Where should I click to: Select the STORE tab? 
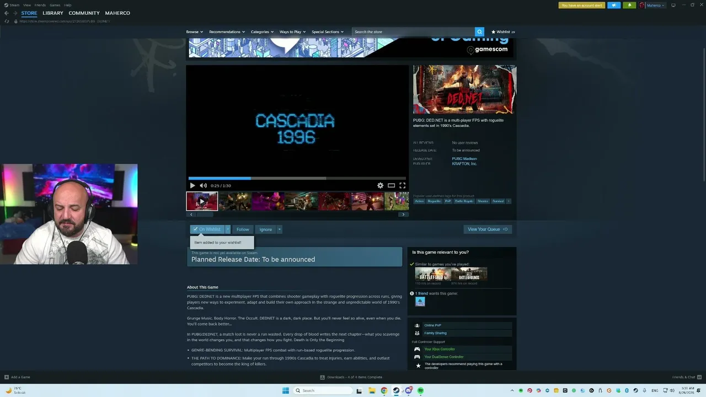tap(29, 13)
